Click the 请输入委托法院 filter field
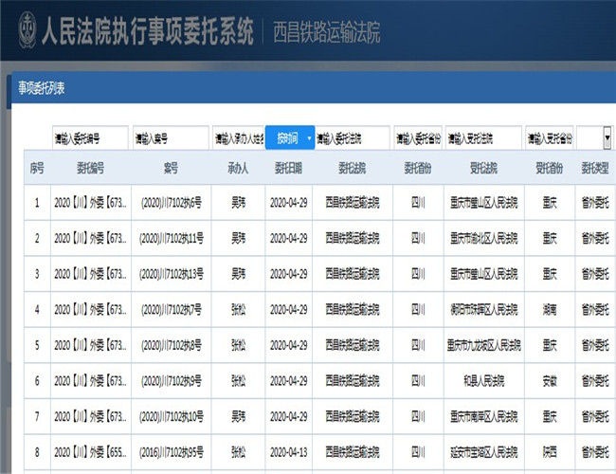The height and width of the screenshot is (474, 616). tap(352, 138)
